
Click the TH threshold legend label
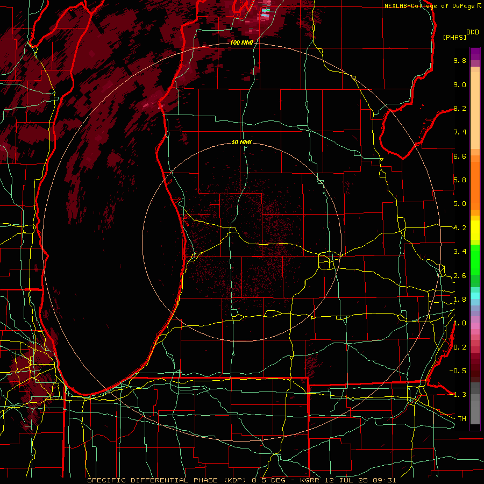tap(462, 419)
